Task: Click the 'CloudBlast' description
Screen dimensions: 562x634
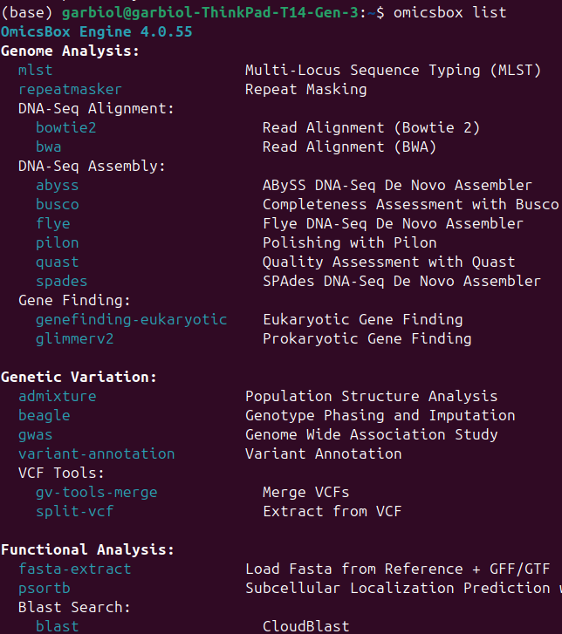Action: click(306, 626)
